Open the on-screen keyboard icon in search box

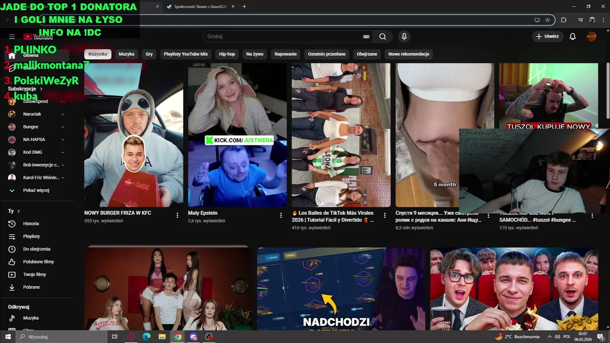tap(366, 37)
